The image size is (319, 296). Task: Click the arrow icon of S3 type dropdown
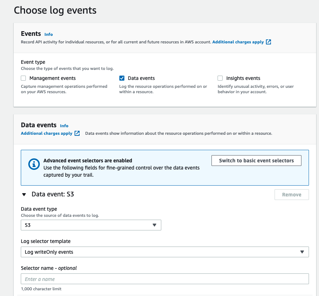(x=154, y=225)
